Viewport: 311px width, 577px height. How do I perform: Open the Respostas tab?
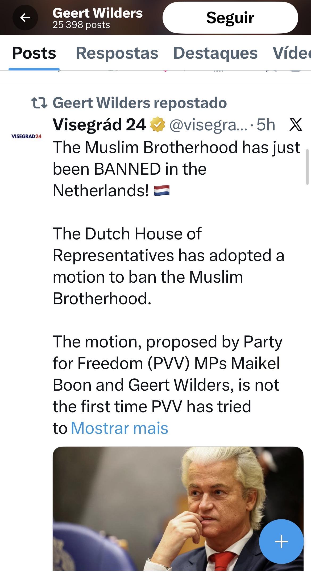point(117,53)
